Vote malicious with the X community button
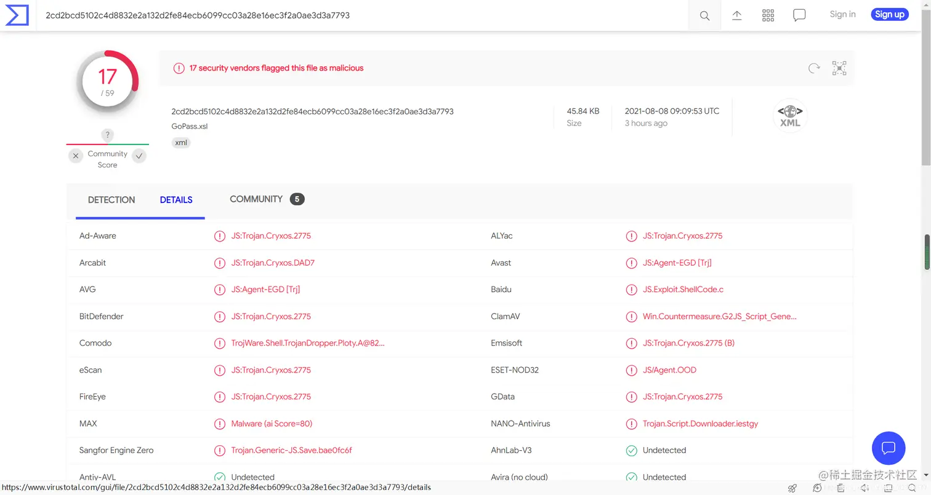The width and height of the screenshot is (931, 495). click(76, 156)
